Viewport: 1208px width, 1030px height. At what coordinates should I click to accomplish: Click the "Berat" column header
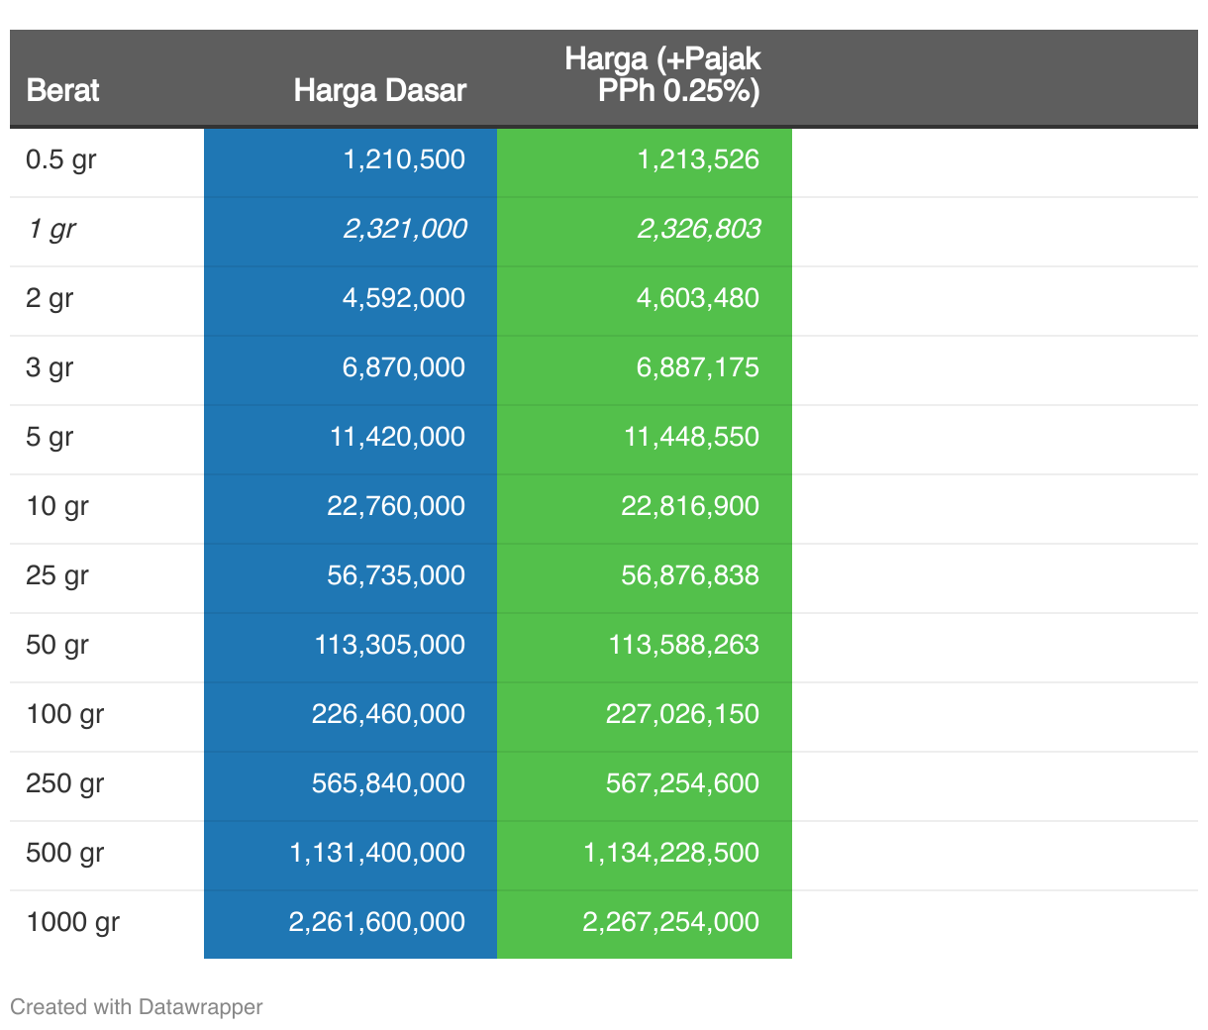62,90
